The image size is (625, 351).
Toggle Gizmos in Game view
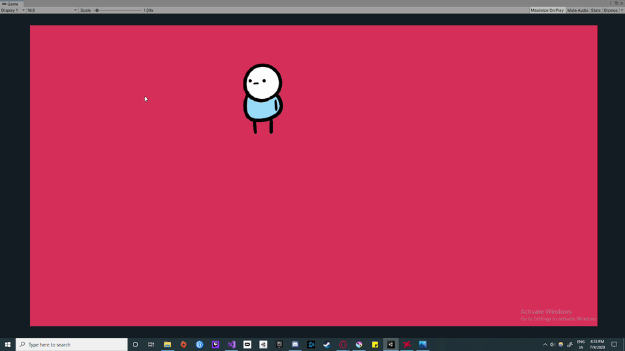click(x=610, y=10)
